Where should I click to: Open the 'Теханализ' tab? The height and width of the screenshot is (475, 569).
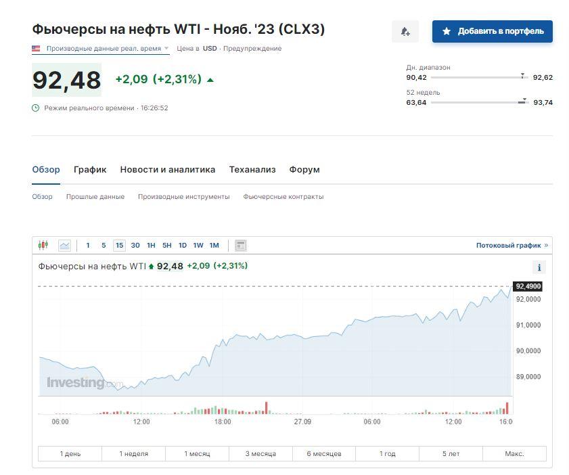(x=252, y=170)
